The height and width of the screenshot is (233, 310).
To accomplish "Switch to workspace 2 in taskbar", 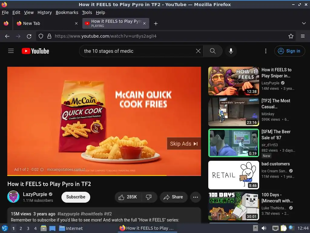I will [21, 228].
